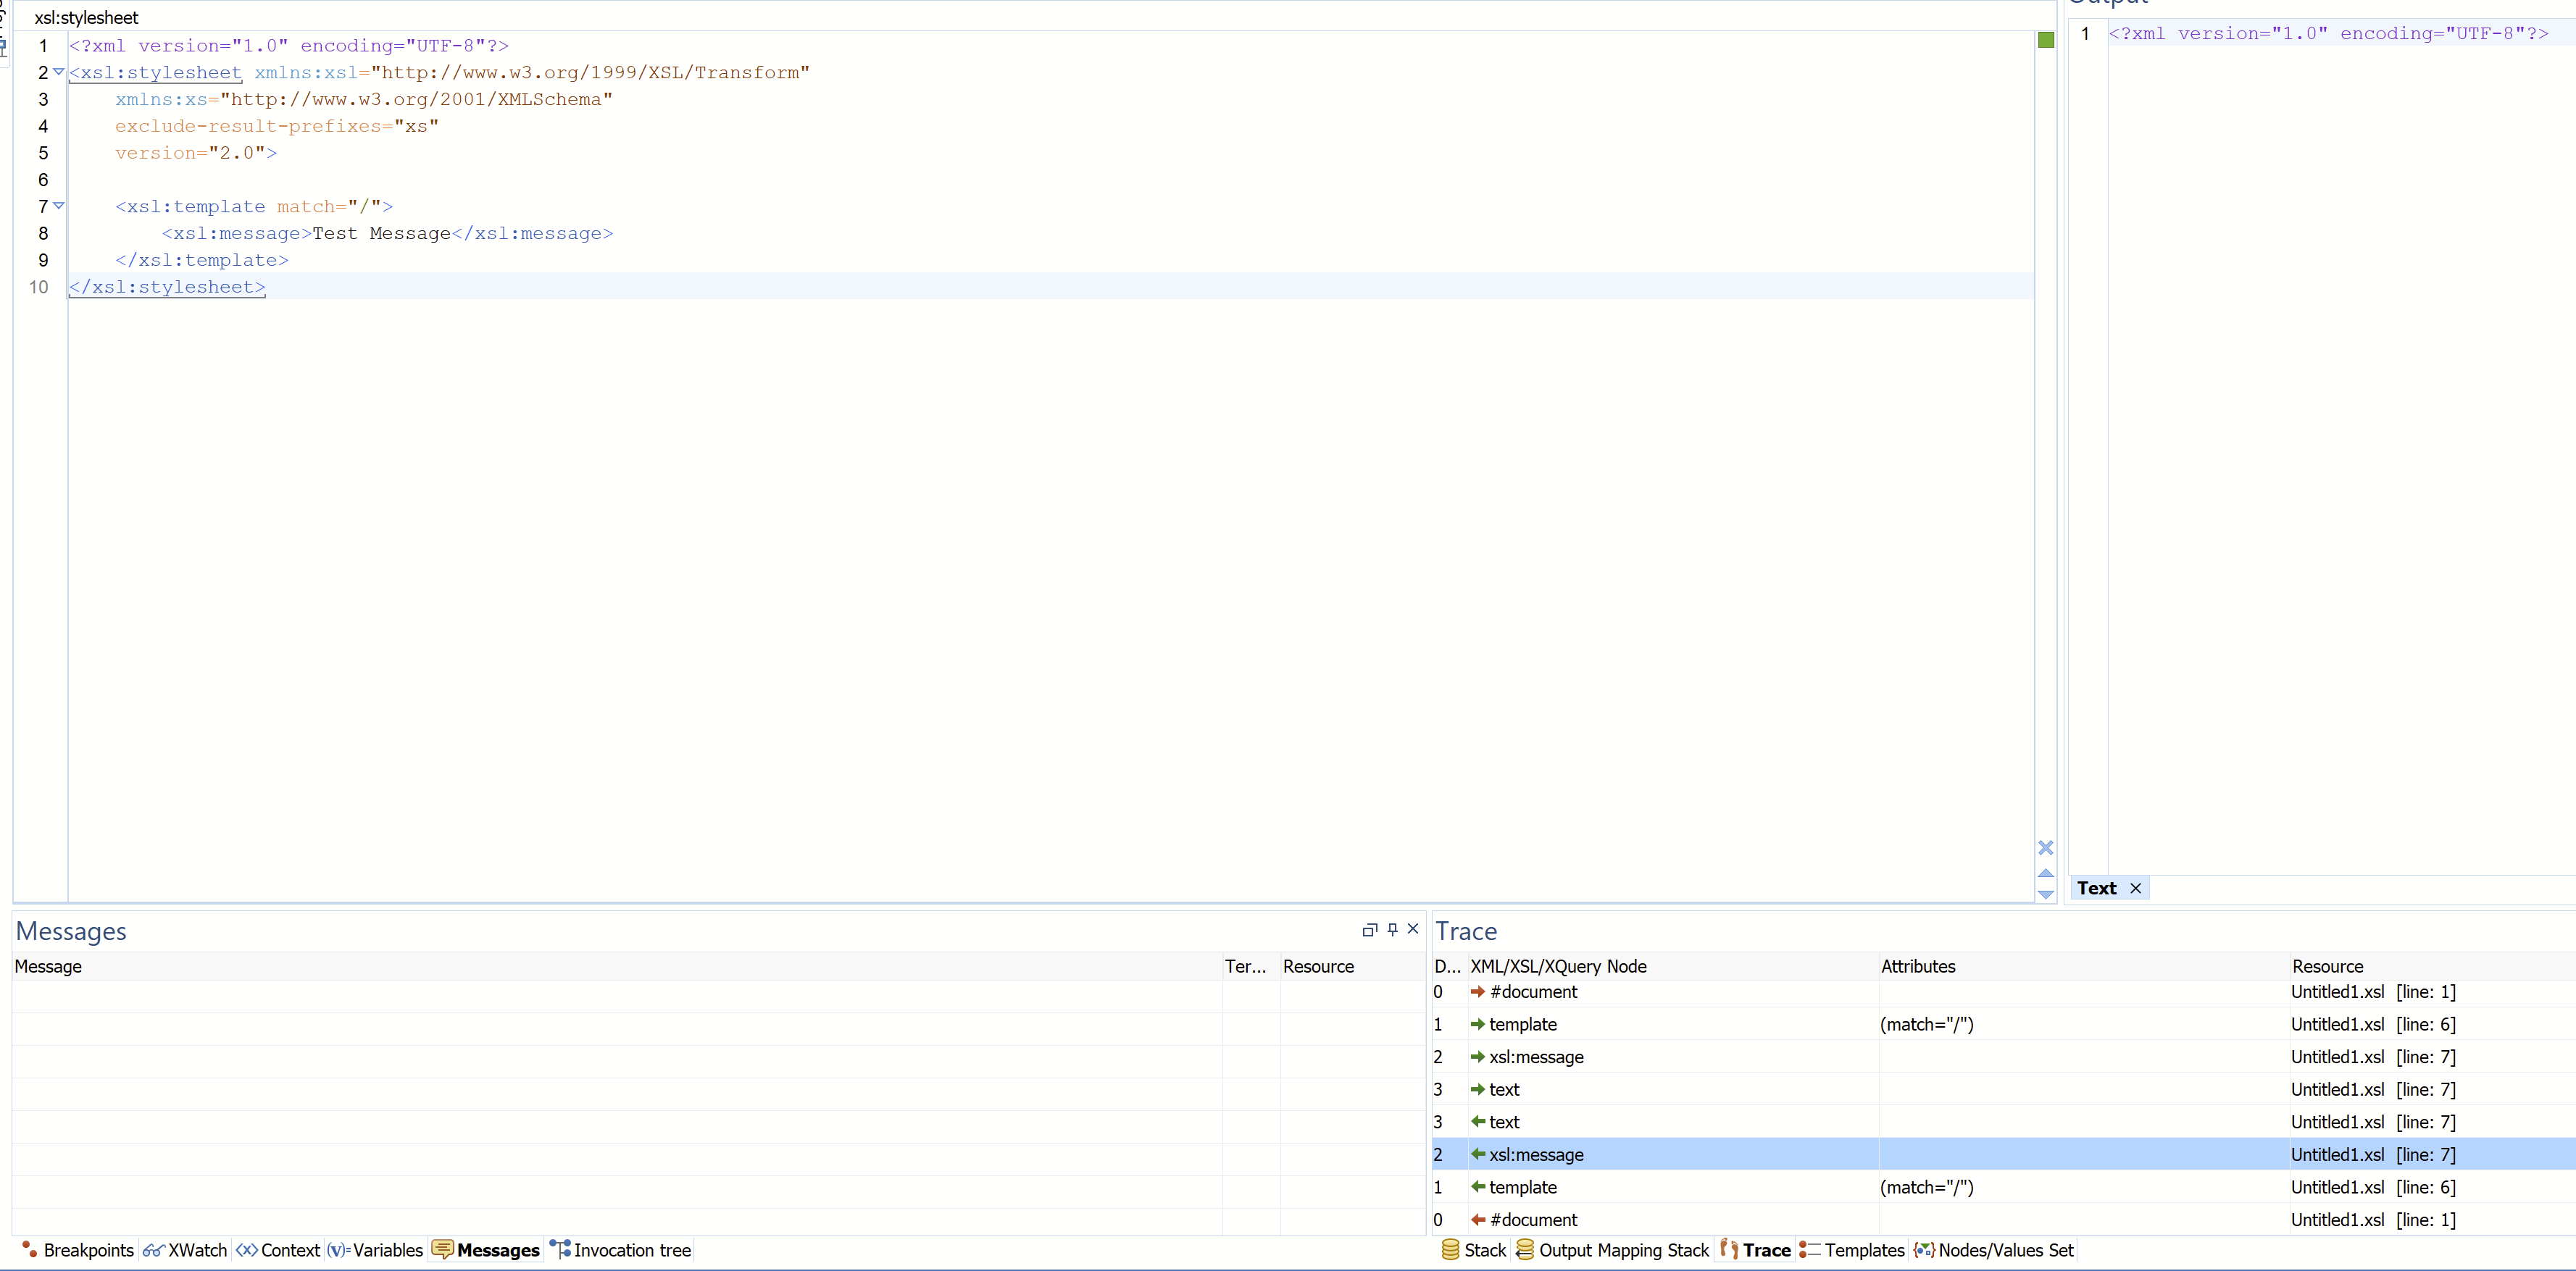The height and width of the screenshot is (1271, 2576).
Task: Switch to the Context tab
Action: click(279, 1250)
